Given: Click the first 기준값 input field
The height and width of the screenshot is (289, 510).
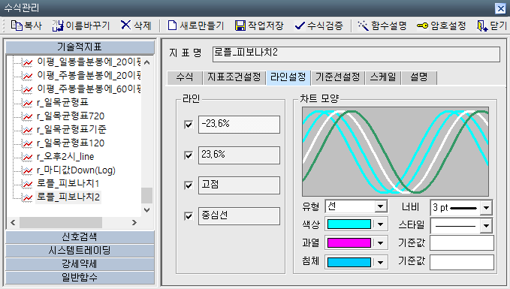Looking at the screenshot, I should point(461,243).
